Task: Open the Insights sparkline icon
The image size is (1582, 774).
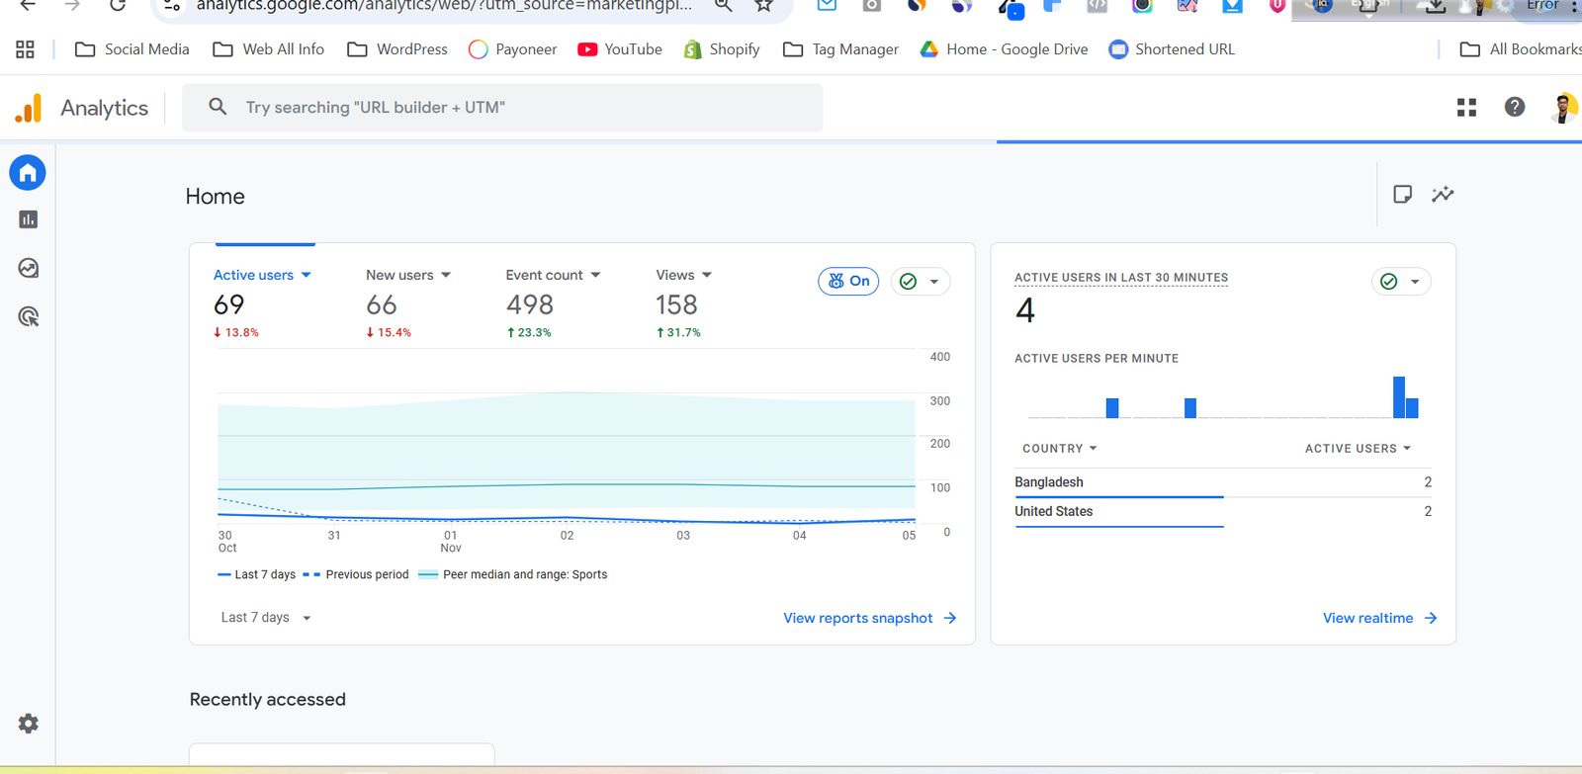Action: click(1443, 194)
